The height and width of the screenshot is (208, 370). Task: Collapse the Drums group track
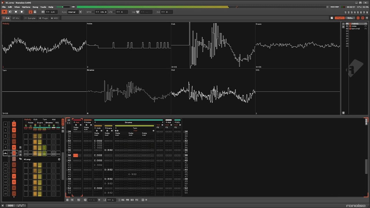[95, 122]
